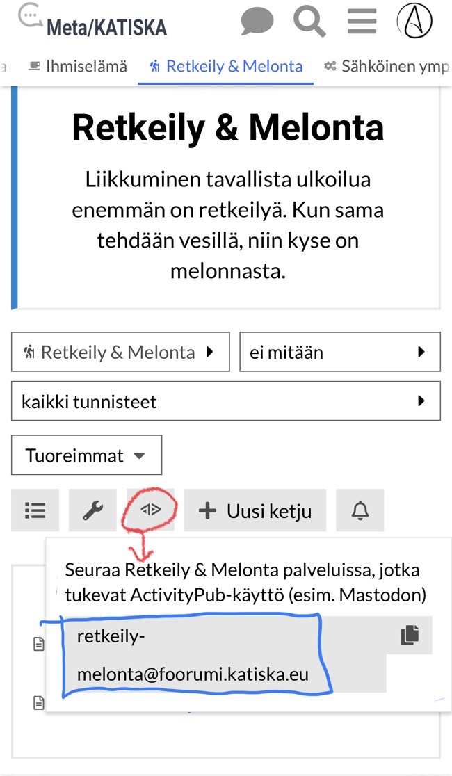This screenshot has width=452, height=776.
Task: Click the search magnifier icon
Action: point(309,21)
